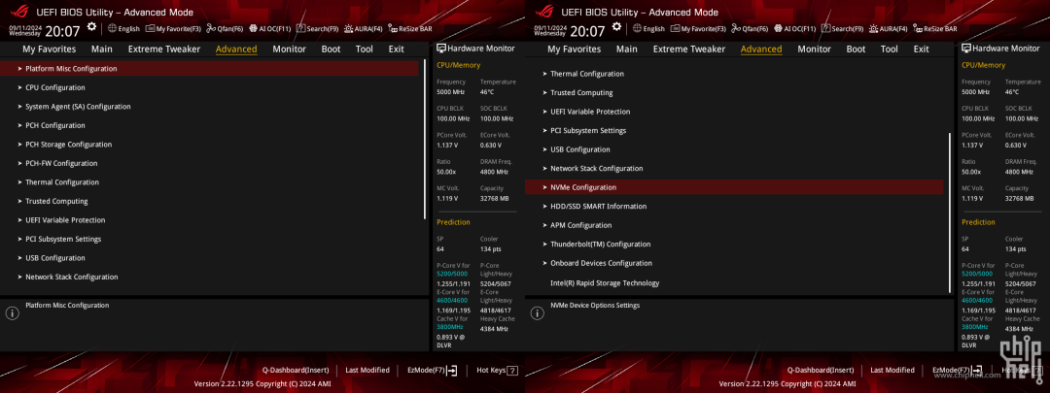The height and width of the screenshot is (393, 1050).
Task: Switch to Main tab in left BIOS screen
Action: 102,49
